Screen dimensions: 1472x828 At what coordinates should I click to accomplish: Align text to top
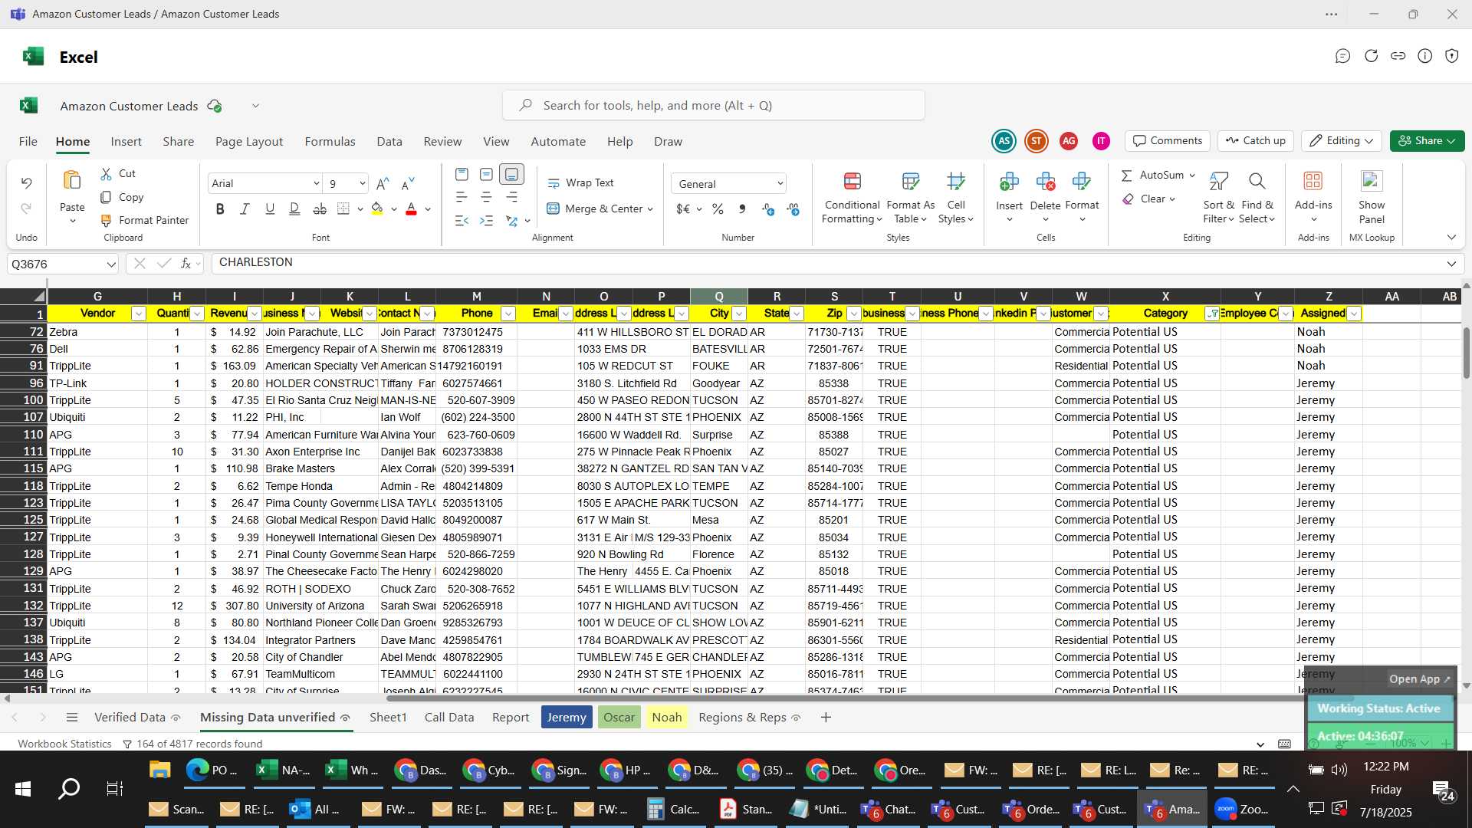tap(462, 174)
